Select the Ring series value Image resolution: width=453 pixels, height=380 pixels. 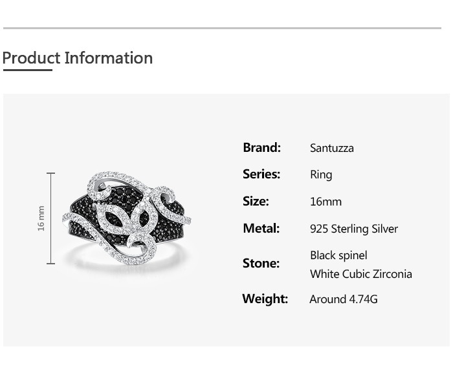click(321, 175)
